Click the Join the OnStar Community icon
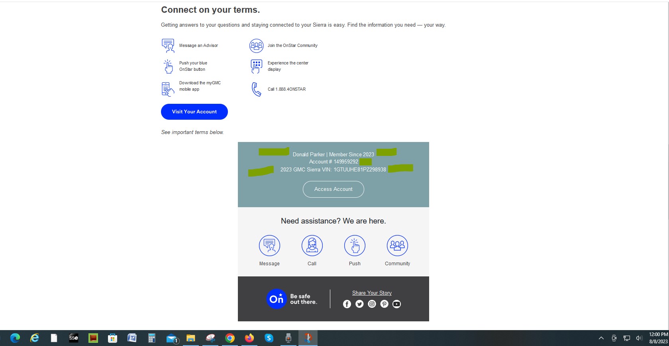 [x=256, y=46]
